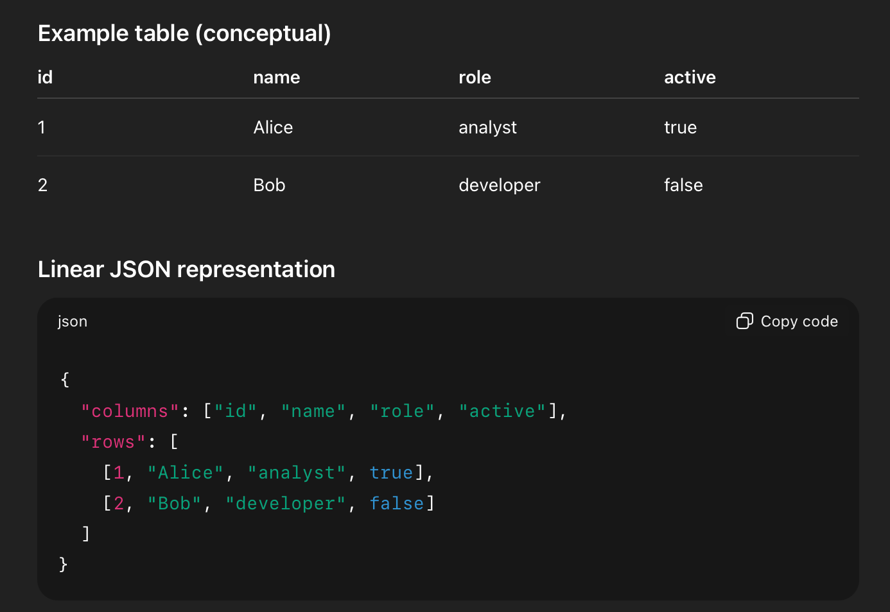Viewport: 890px width, 612px height.
Task: Click the blue false literal in the JSON code
Action: coord(396,504)
